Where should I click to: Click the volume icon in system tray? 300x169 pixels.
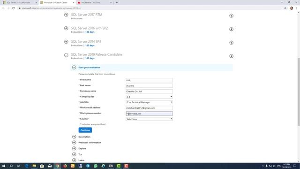point(274,166)
